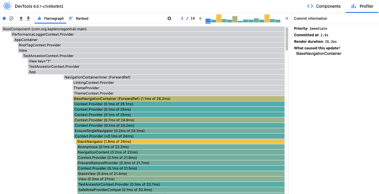Image resolution: width=379 pixels, height=194 pixels.
Task: Click the commit number input field
Action: pyautogui.click(x=182, y=18)
